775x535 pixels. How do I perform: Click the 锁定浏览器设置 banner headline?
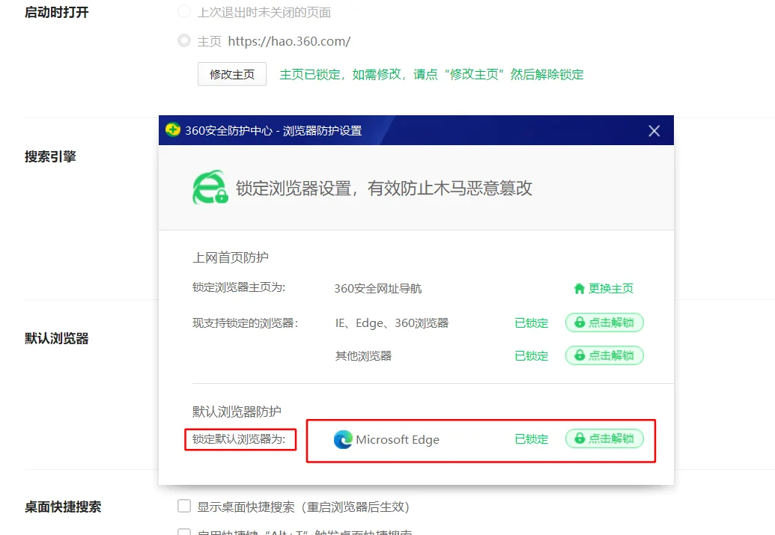[x=383, y=188]
